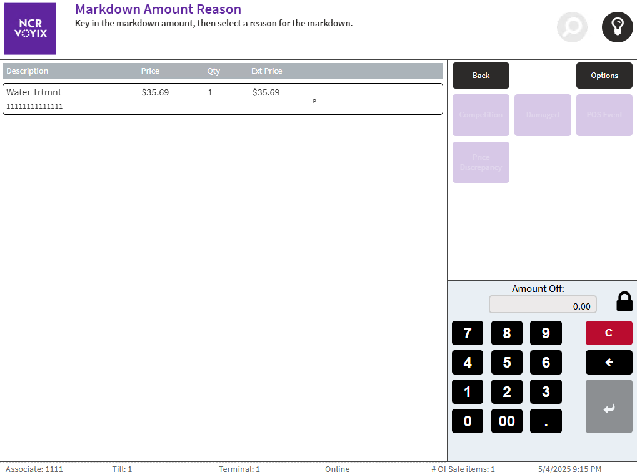This screenshot has height=475, width=637.
Task: Click the NCR Voyix logo
Action: [x=30, y=29]
